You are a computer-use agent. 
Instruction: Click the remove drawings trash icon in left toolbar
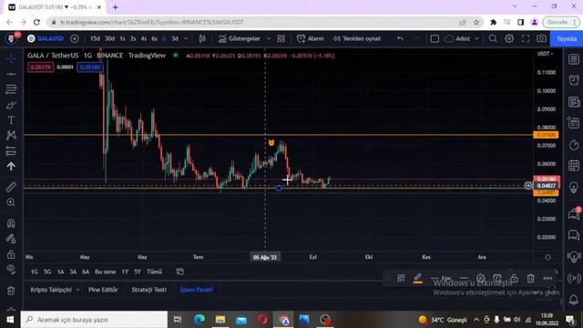pos(11,291)
